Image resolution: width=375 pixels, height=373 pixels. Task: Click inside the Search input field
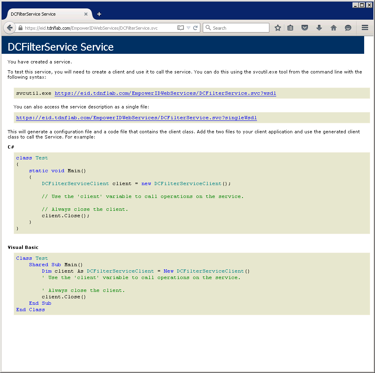tap(240, 28)
